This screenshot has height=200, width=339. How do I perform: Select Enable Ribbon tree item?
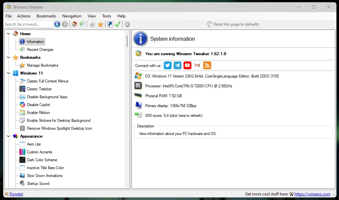pos(39,113)
